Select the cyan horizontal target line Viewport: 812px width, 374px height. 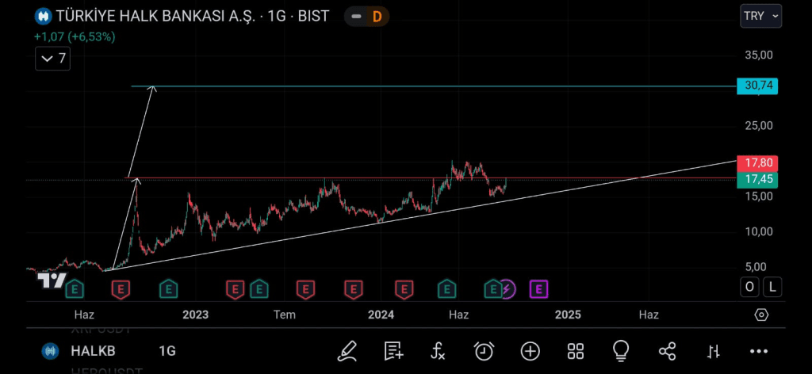(x=435, y=86)
